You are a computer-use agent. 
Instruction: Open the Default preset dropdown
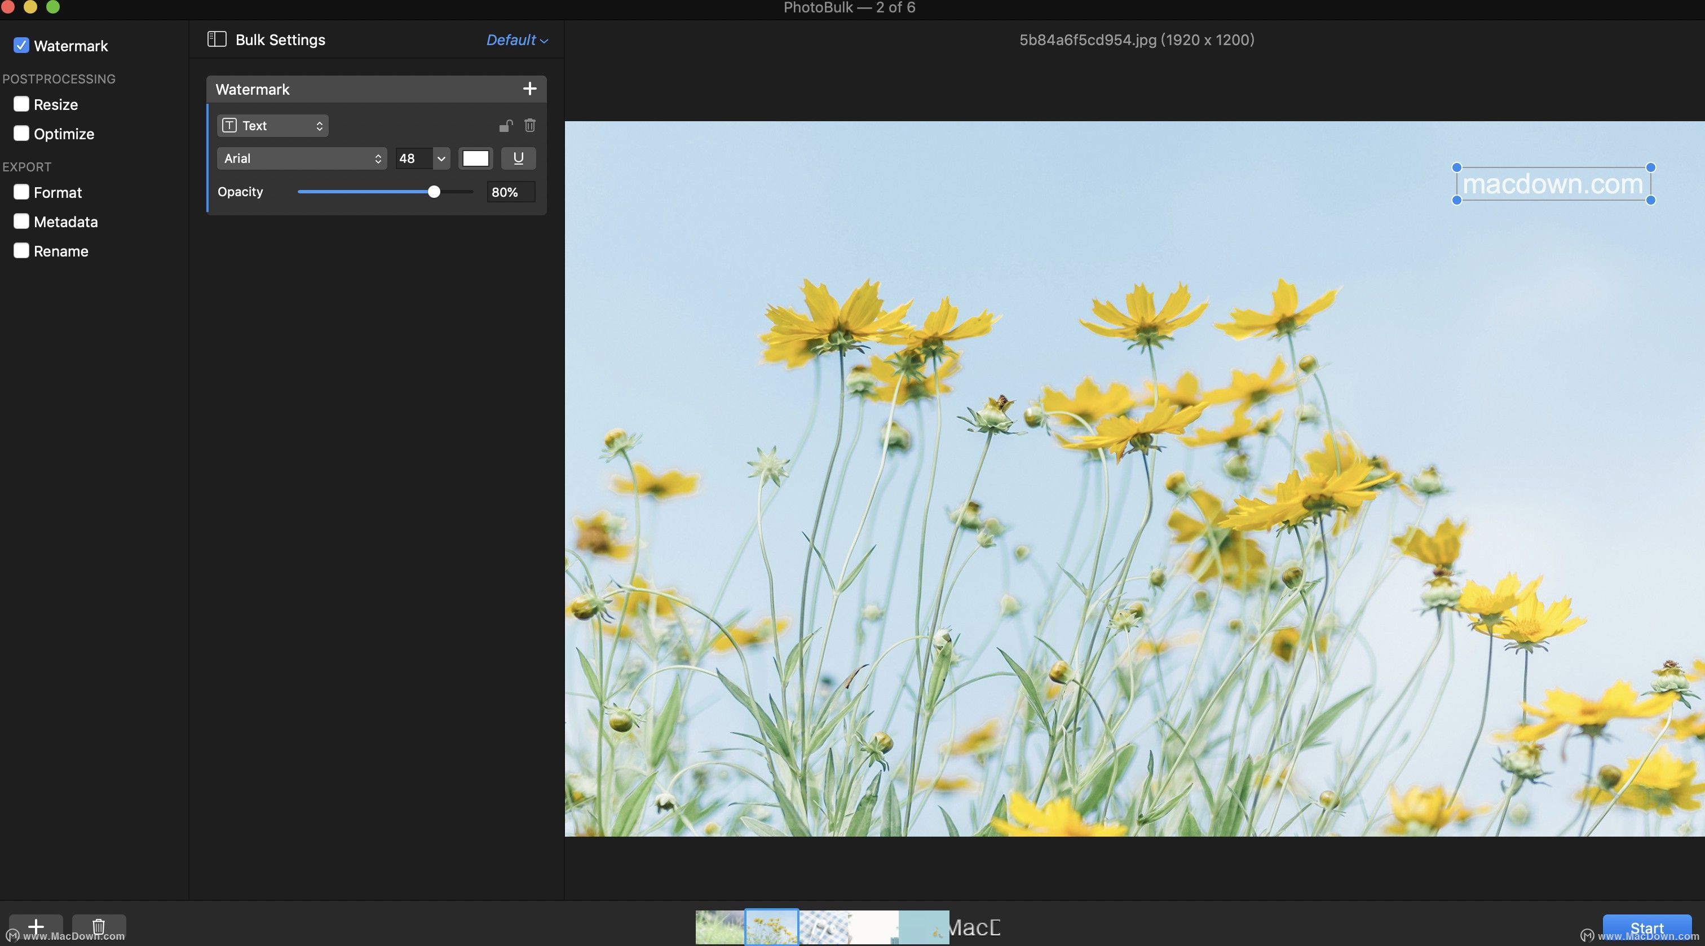pos(517,39)
